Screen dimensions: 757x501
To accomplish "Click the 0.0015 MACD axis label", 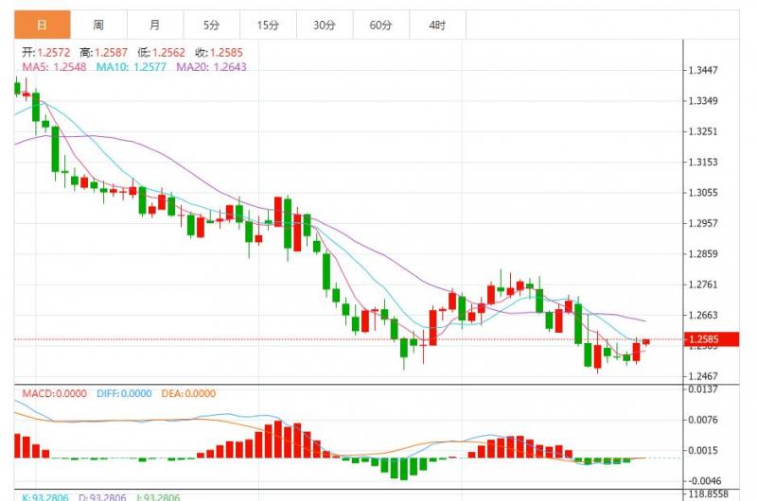I will pyautogui.click(x=703, y=450).
